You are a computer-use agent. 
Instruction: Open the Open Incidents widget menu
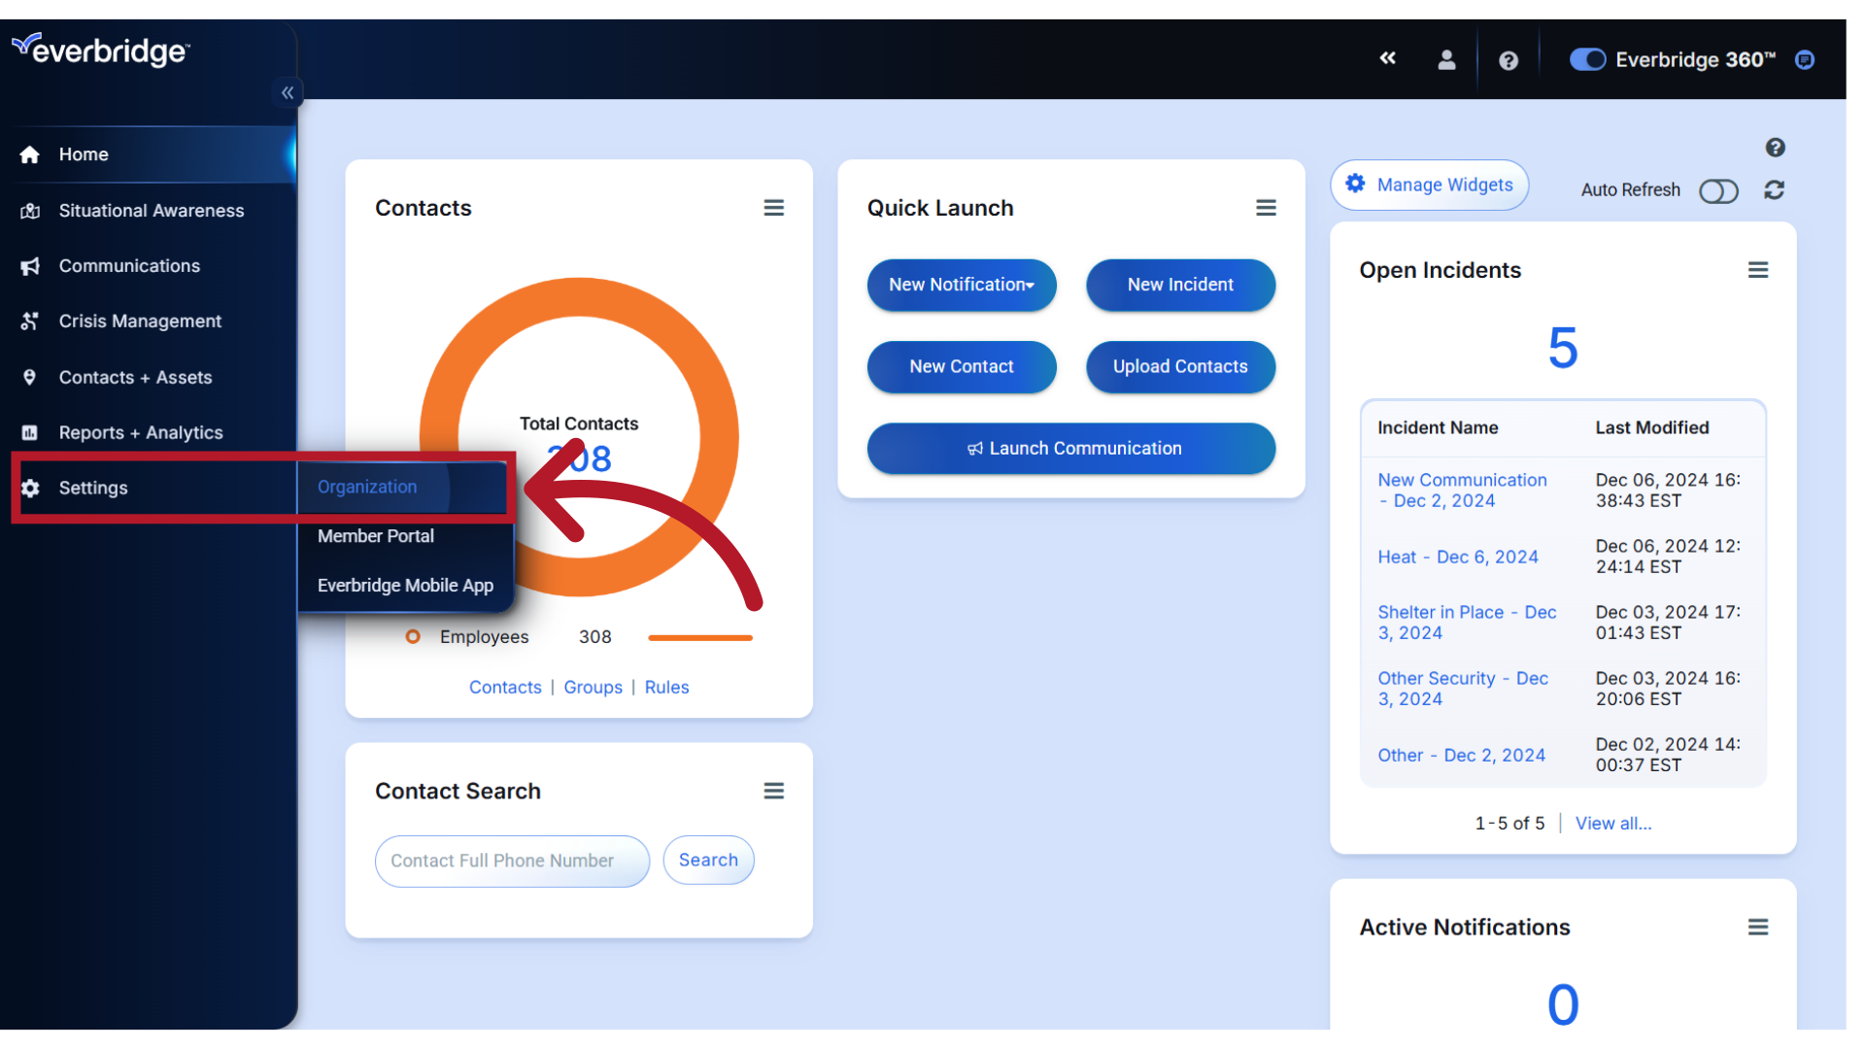1759,269
